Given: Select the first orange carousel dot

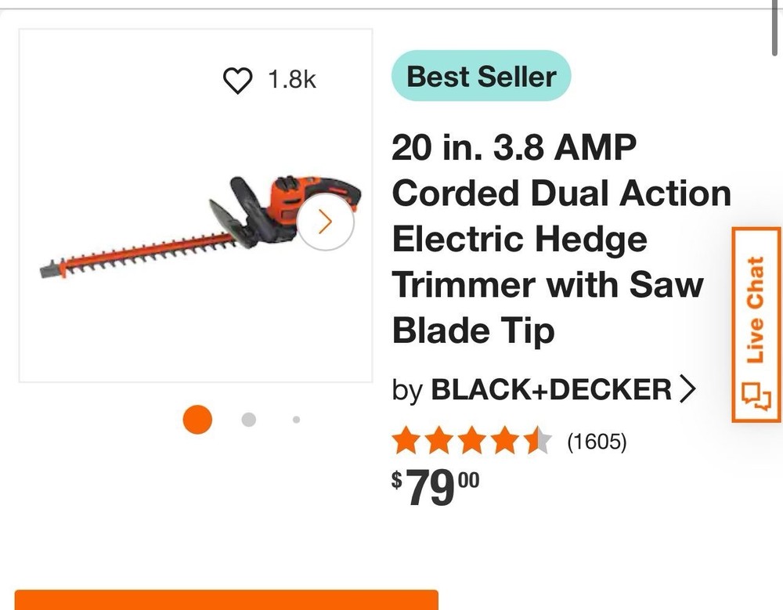Looking at the screenshot, I should [x=197, y=420].
